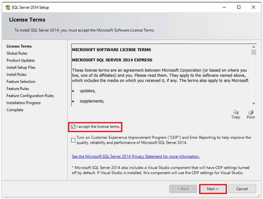
Task: Enable the CEIP and Error Reporting checkbox
Action: point(73,140)
